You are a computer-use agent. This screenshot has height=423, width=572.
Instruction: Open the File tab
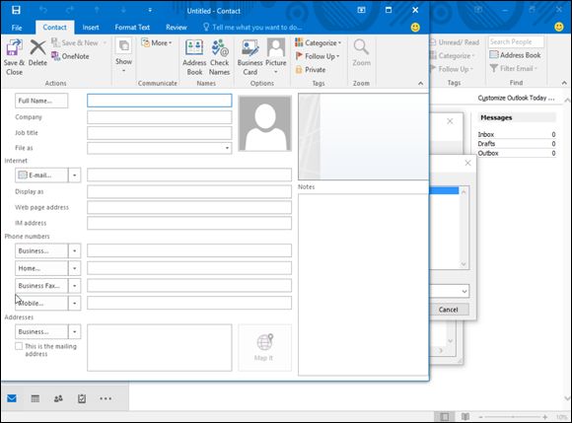pyautogui.click(x=17, y=28)
